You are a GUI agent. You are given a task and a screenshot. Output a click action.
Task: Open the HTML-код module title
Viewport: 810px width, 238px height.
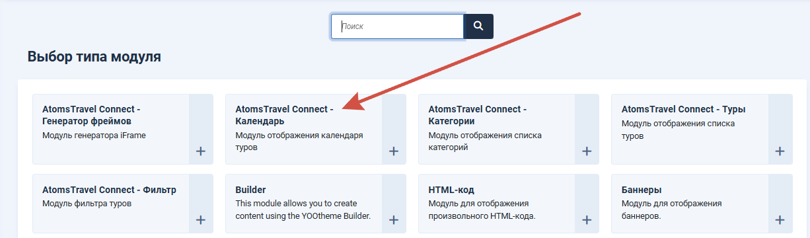451,190
